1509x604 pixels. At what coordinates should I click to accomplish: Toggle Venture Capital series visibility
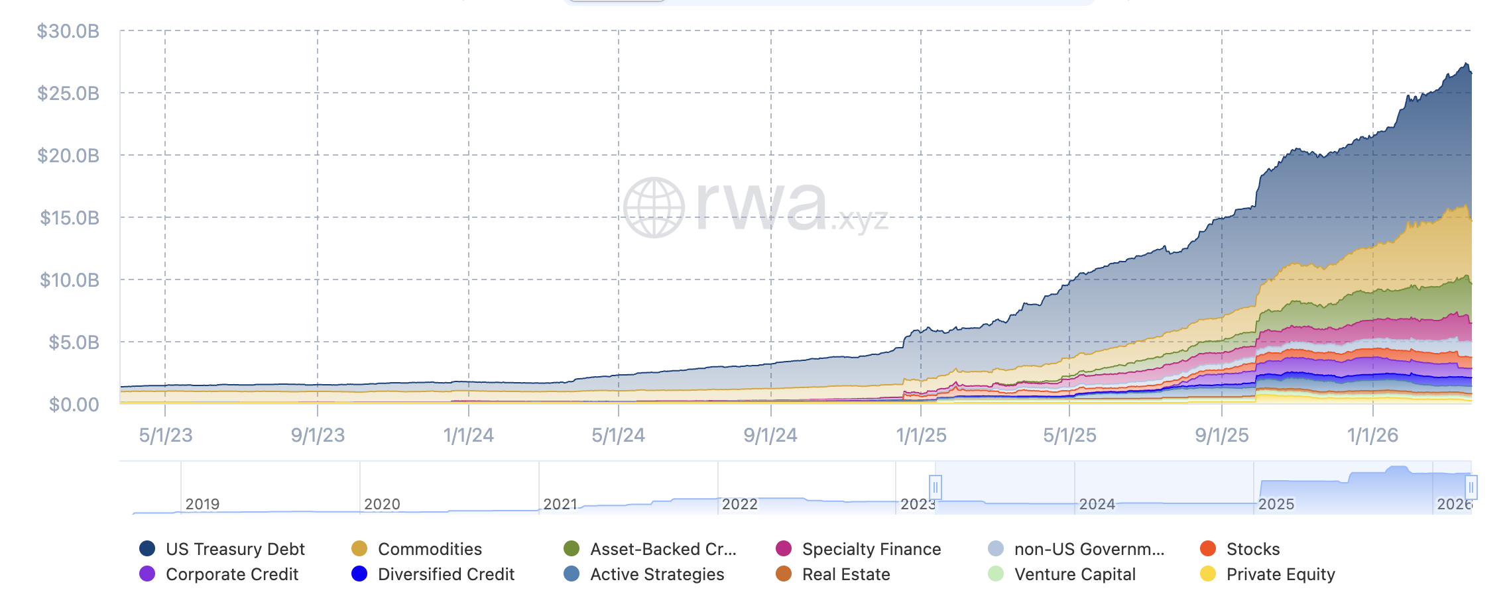click(1074, 574)
